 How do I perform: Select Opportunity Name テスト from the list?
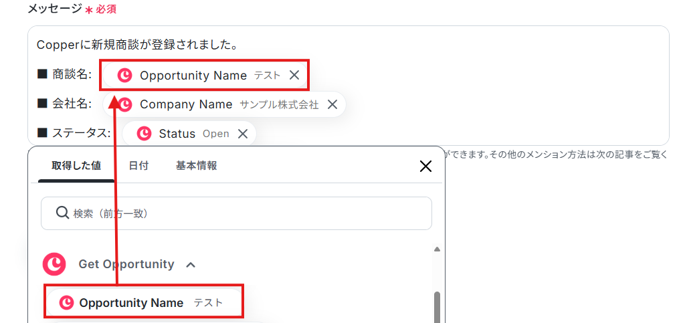[143, 302]
